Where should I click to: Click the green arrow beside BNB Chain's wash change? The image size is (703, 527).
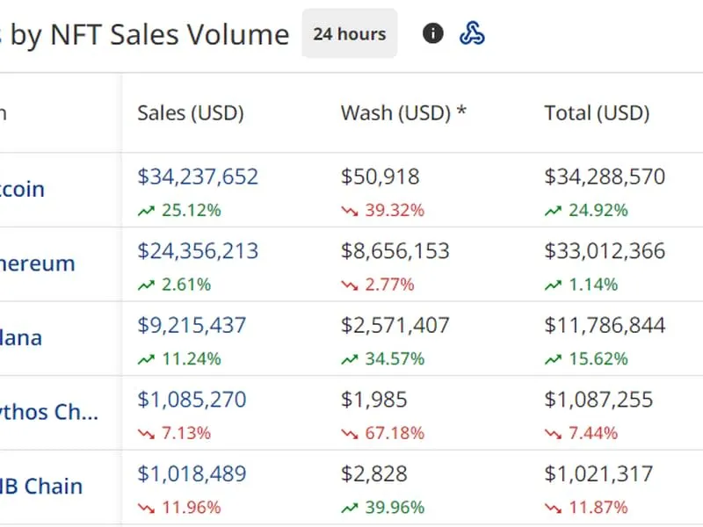click(349, 508)
